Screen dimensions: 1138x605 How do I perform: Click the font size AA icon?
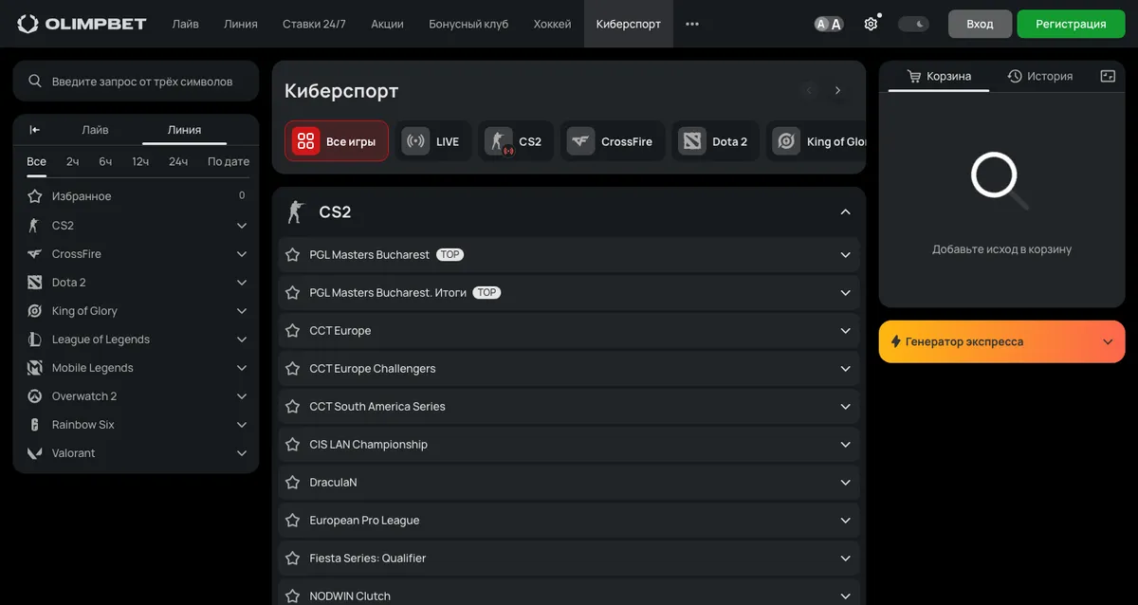coord(829,24)
